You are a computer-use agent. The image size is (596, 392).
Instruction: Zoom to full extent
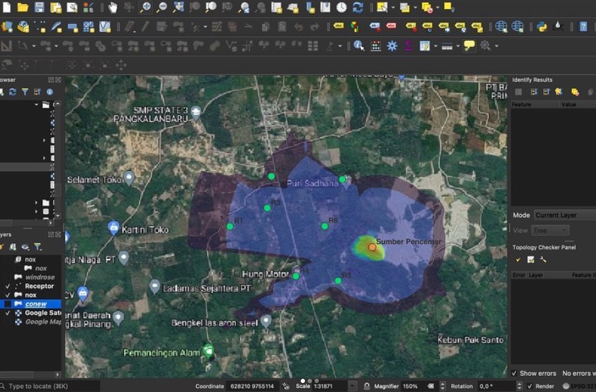pyautogui.click(x=178, y=7)
